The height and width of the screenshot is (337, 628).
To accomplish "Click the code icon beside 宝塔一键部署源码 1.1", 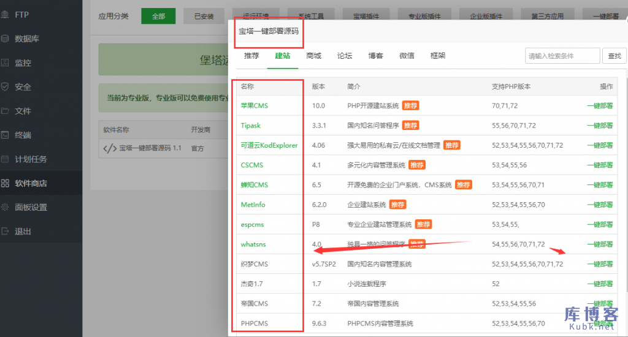I will 110,148.
